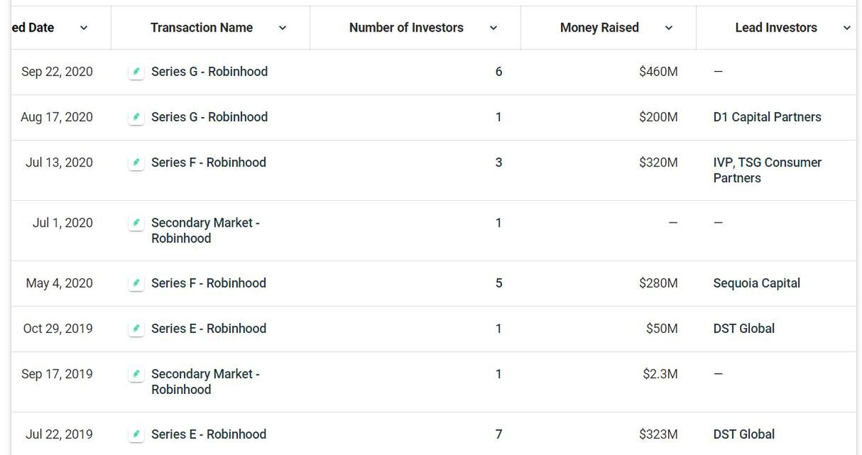Open the Series G - Robinhood Sep 22 transaction
This screenshot has width=862, height=455.
click(x=209, y=72)
